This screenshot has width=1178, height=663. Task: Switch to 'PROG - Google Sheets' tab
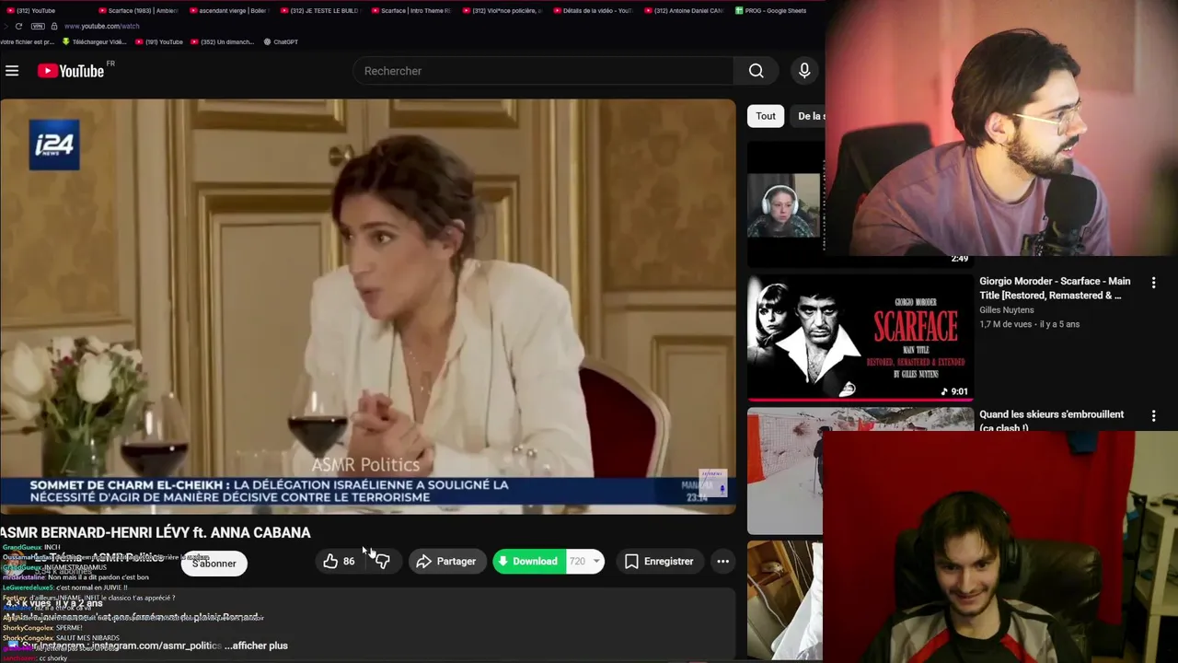(771, 10)
